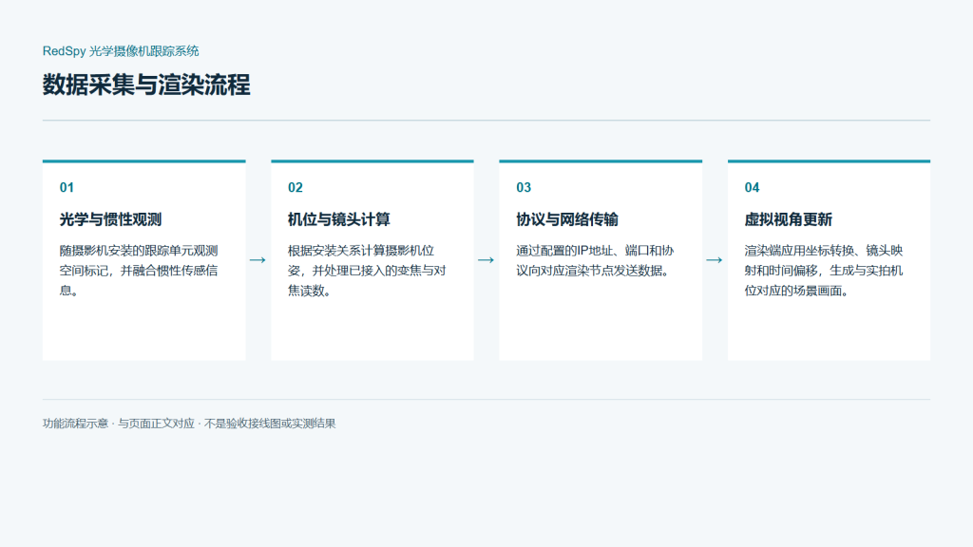Click the description starting '通过配置的IP地址'
This screenshot has height=547, width=973.
click(595, 260)
